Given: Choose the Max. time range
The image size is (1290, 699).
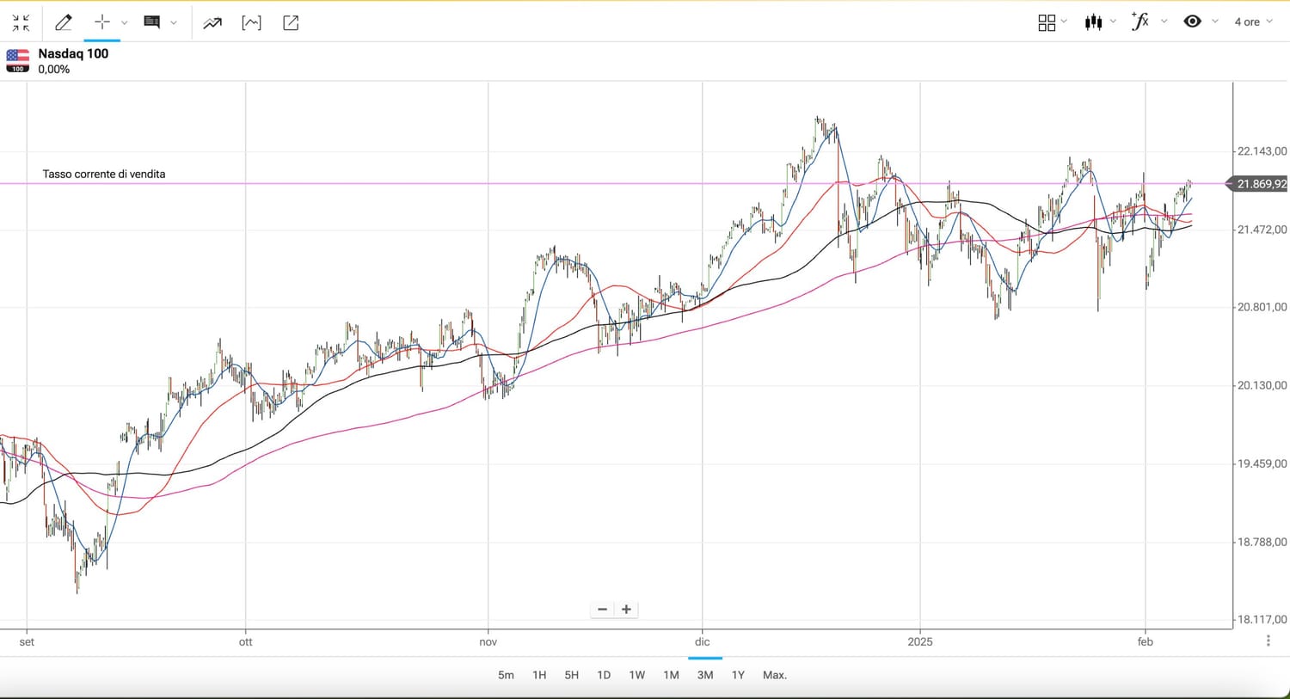Looking at the screenshot, I should point(774,675).
